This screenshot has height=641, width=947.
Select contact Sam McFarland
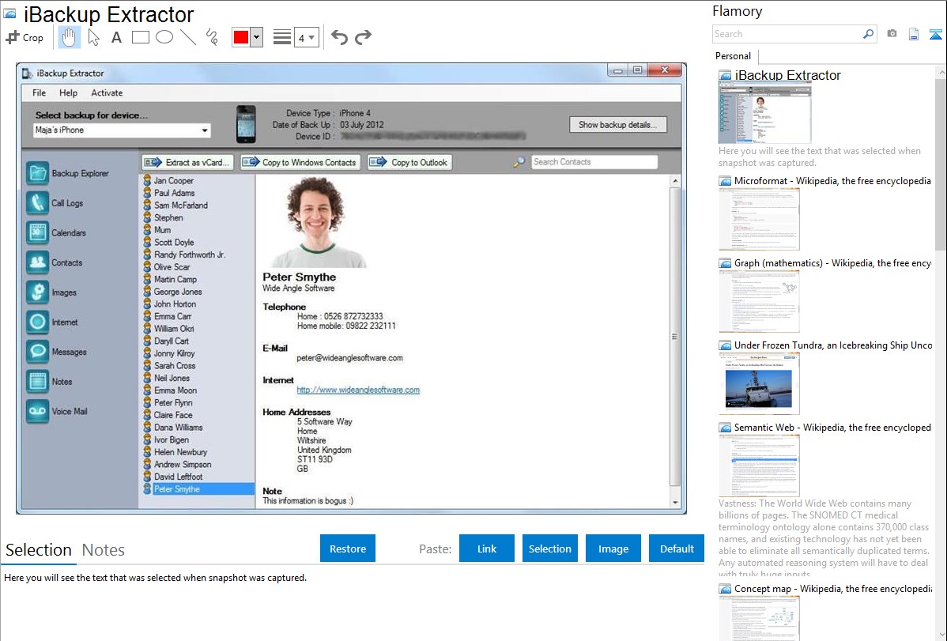click(180, 205)
